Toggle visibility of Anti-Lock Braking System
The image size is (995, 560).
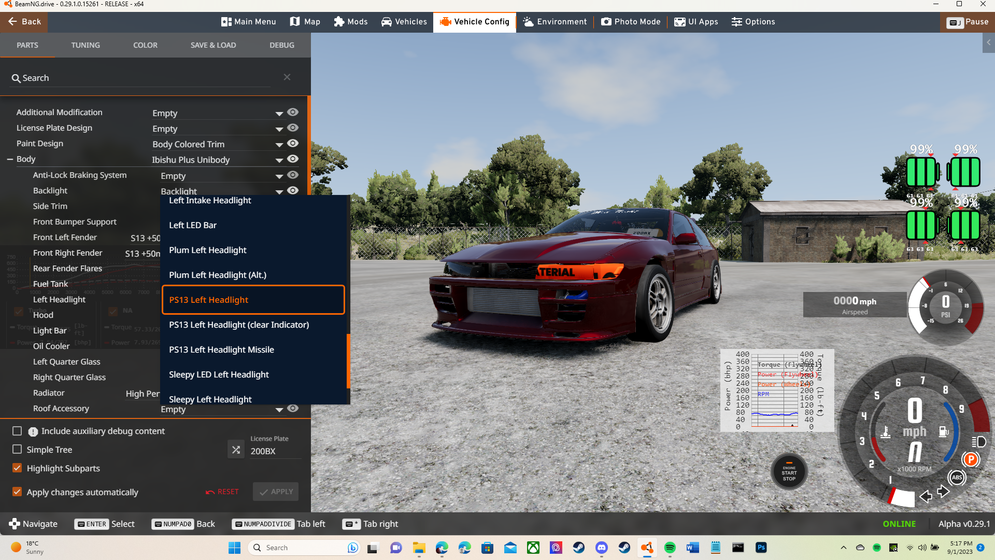click(x=293, y=175)
